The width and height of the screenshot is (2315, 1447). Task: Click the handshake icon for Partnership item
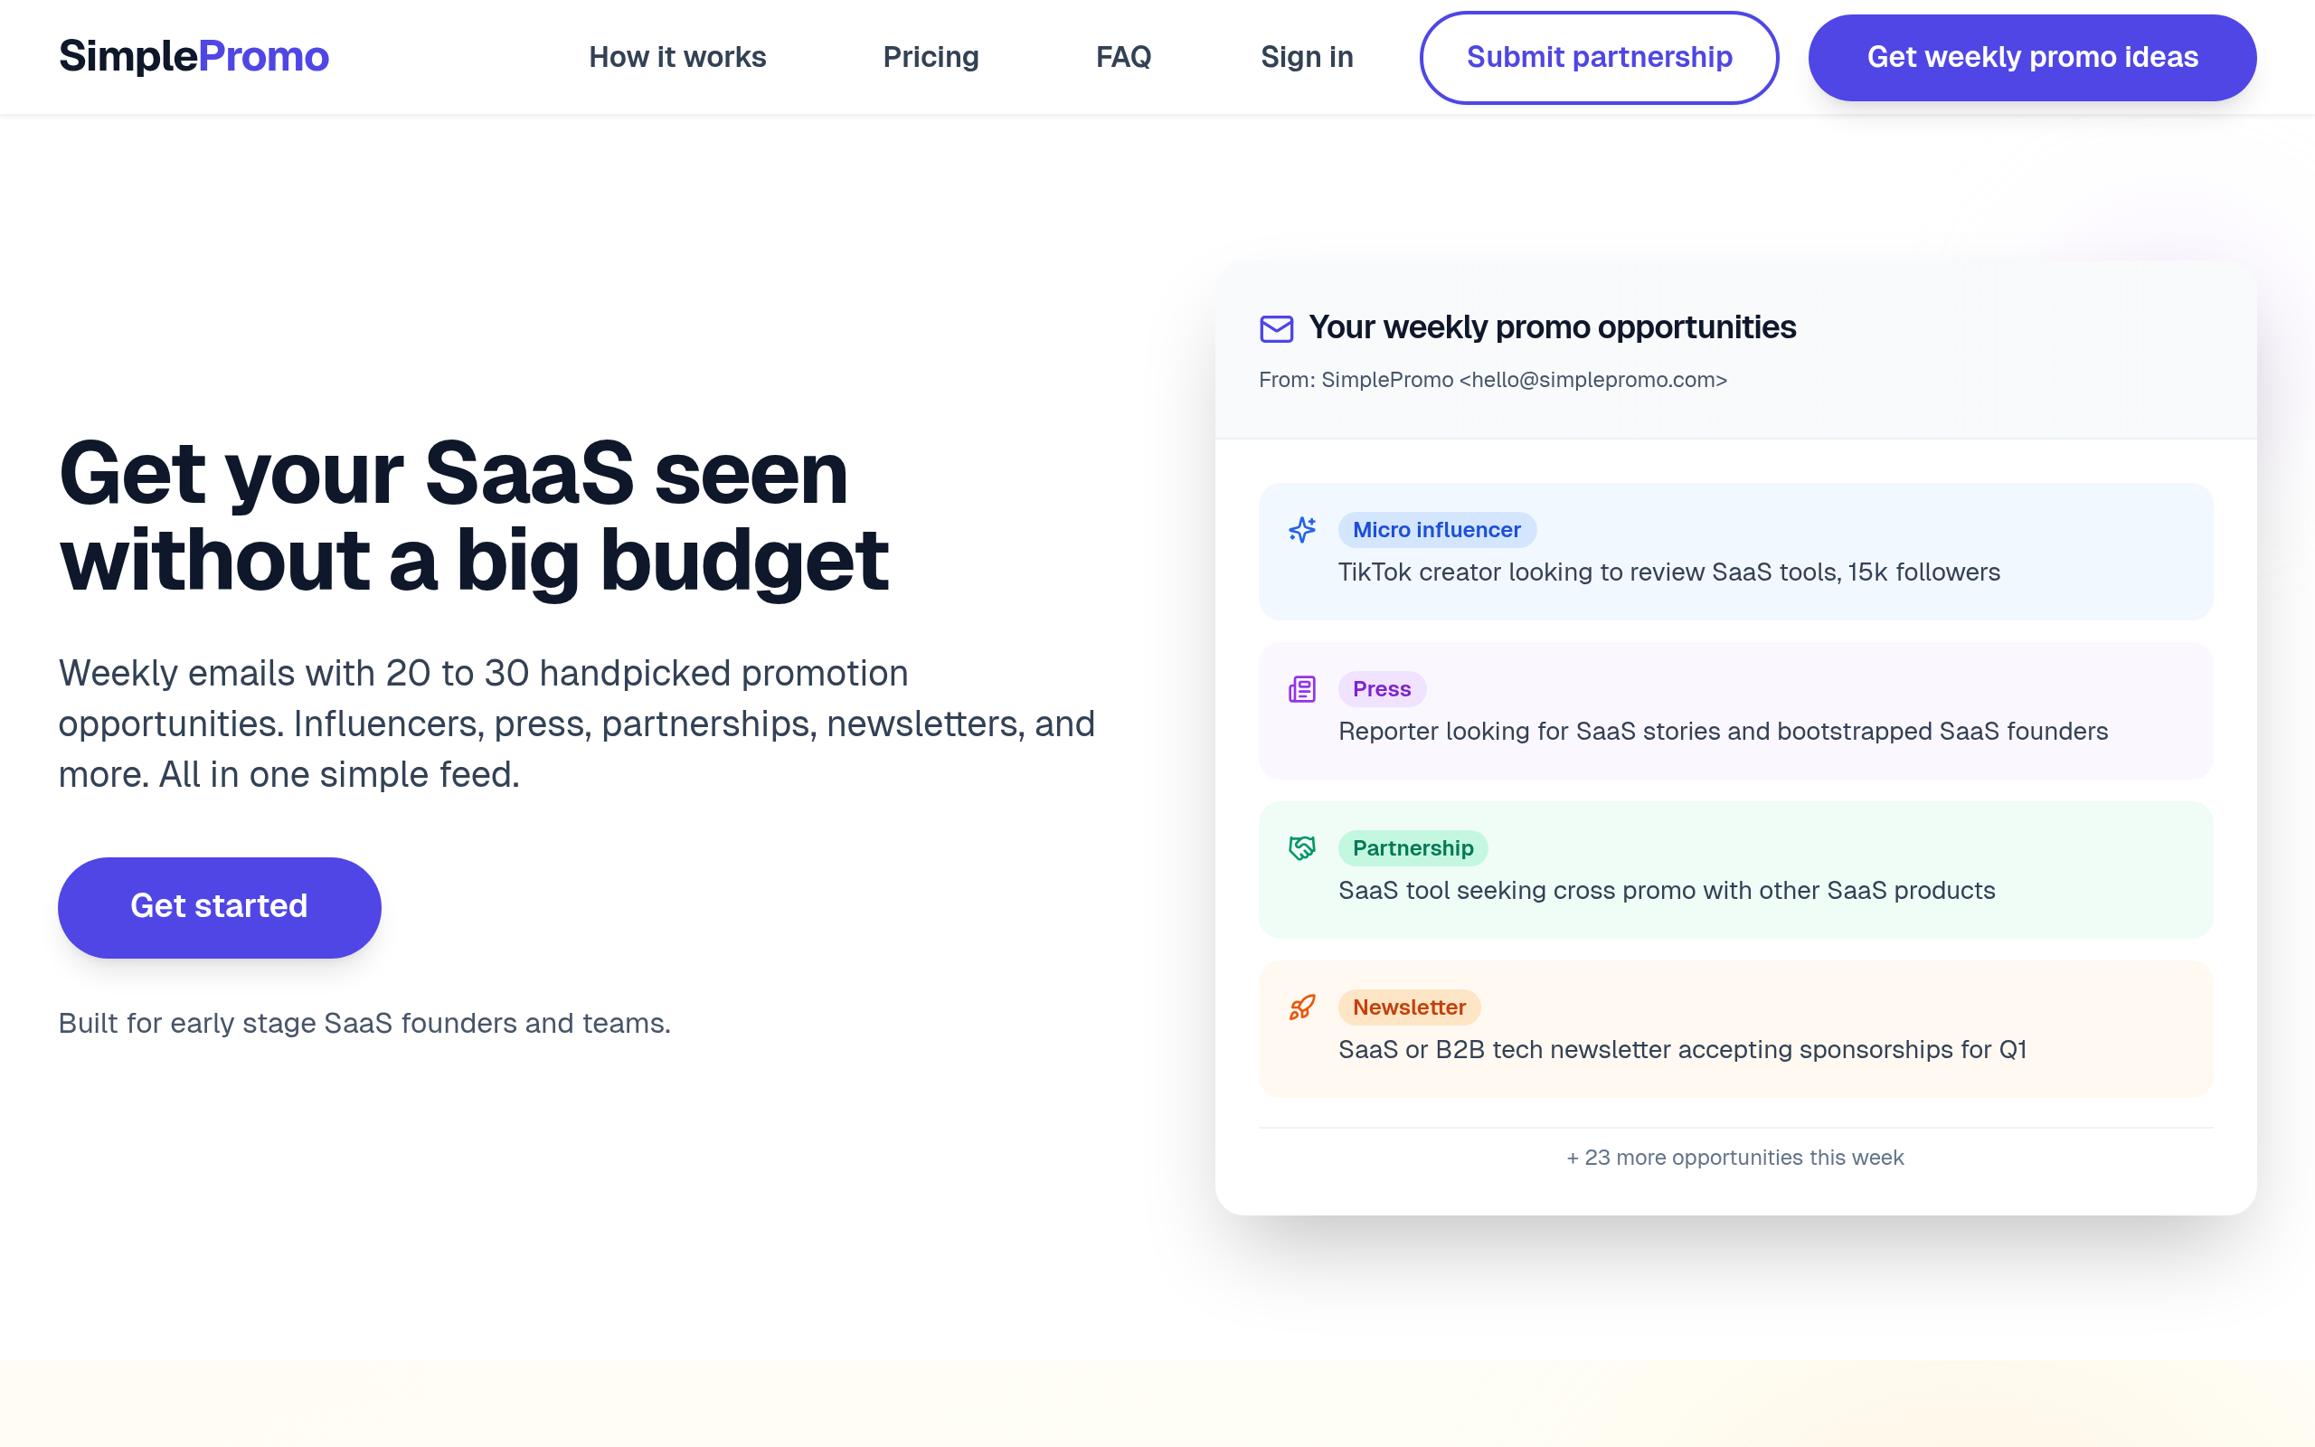(1302, 848)
